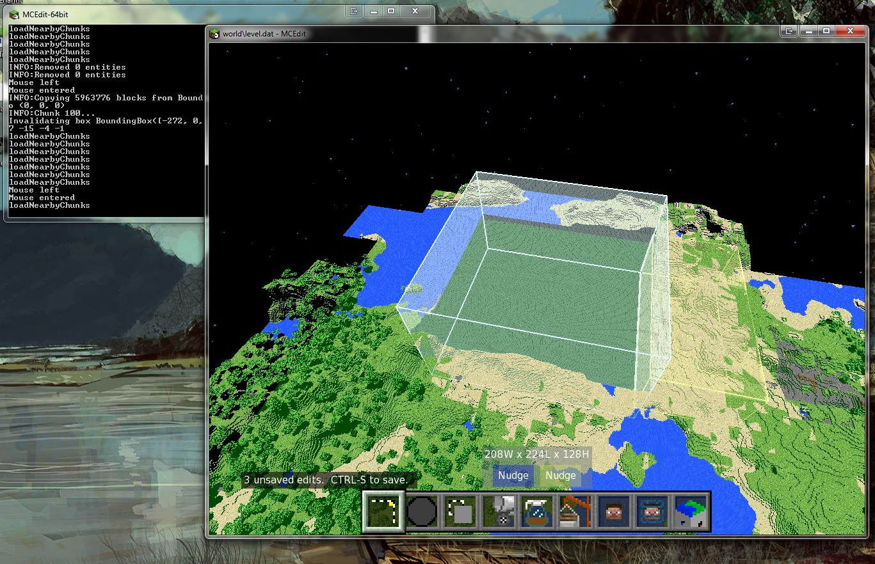The image size is (875, 564).
Task: Open the Fill and Replace tool
Action: 499,512
